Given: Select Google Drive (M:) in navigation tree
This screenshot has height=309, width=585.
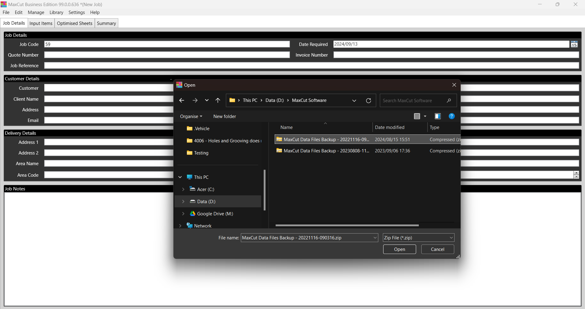Looking at the screenshot, I should tap(215, 214).
